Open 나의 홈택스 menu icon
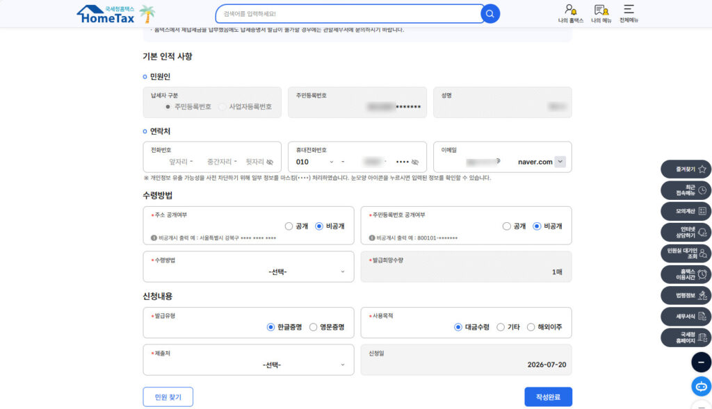The width and height of the screenshot is (712, 409). 570,14
